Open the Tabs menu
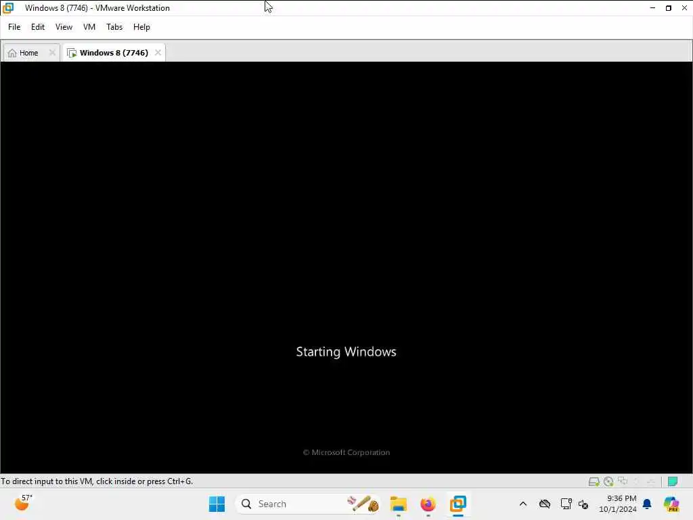Image resolution: width=693 pixels, height=520 pixels. click(114, 27)
